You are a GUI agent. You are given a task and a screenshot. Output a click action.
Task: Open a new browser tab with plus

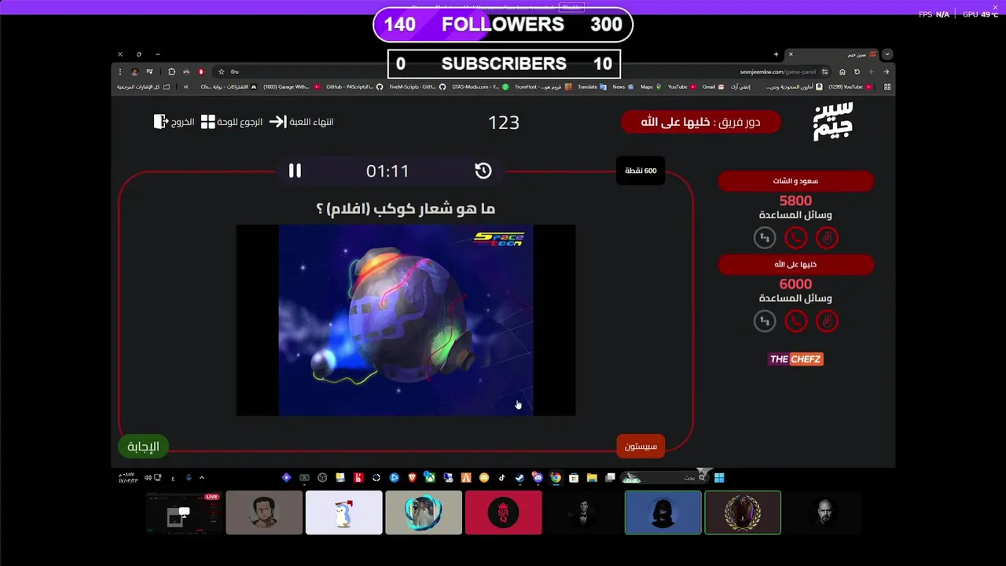tap(776, 54)
